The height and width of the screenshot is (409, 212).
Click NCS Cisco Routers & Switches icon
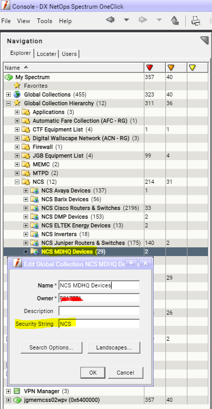click(x=34, y=208)
